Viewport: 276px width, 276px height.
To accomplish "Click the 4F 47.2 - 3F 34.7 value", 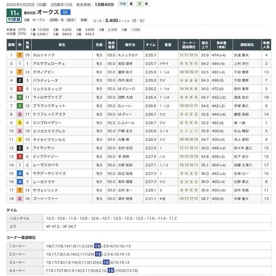I will [61, 227].
